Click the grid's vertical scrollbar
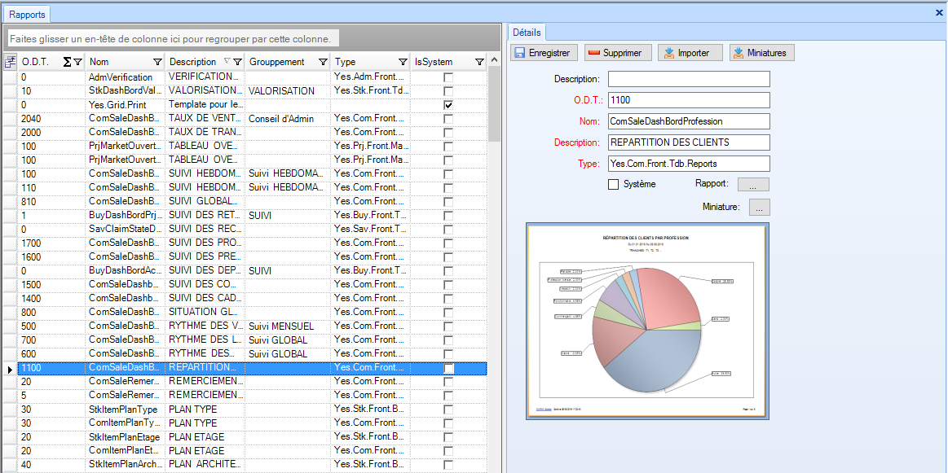948x473 pixels. click(494, 244)
